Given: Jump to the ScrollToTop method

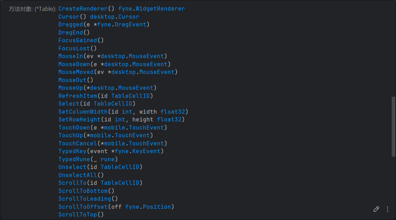Looking at the screenshot, I should 77,214.
